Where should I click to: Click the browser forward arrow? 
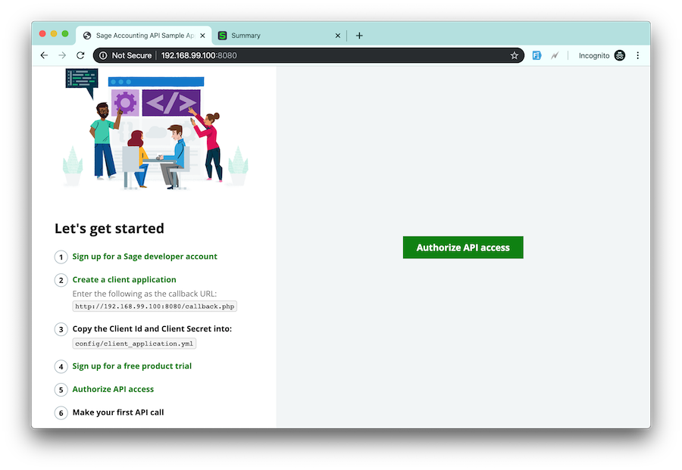[x=62, y=55]
